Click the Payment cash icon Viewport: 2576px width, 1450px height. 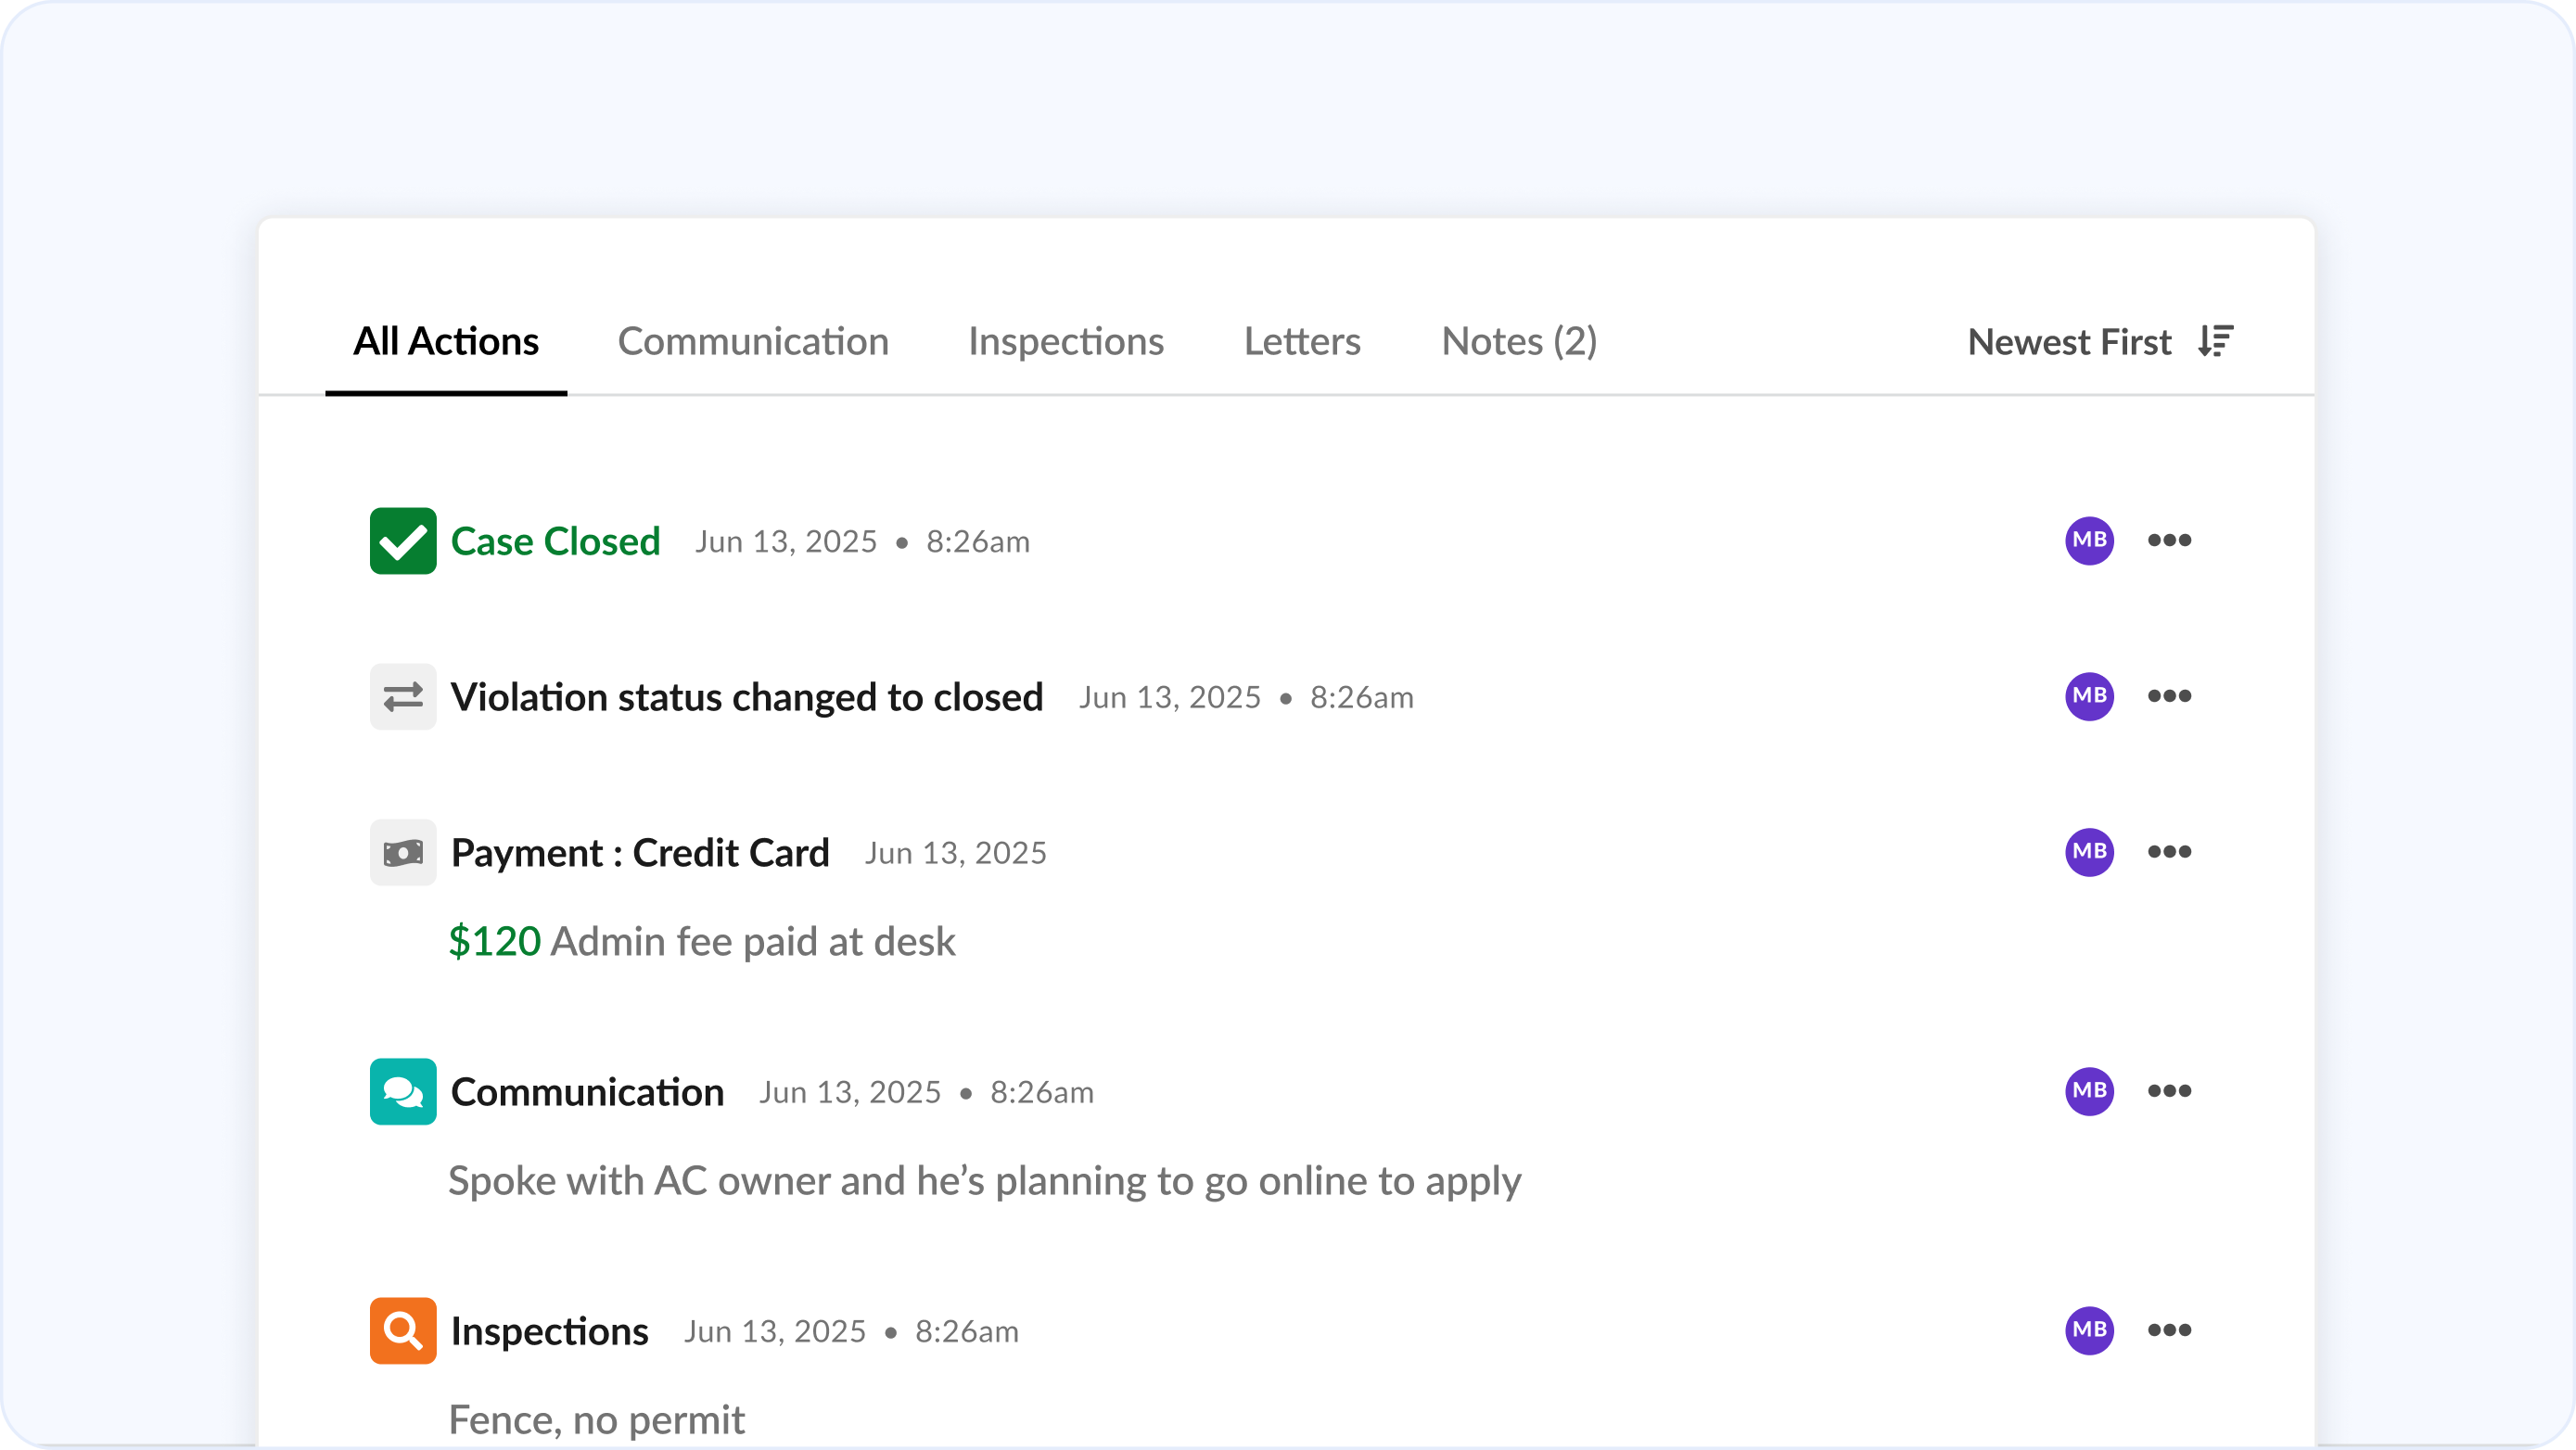coord(402,852)
